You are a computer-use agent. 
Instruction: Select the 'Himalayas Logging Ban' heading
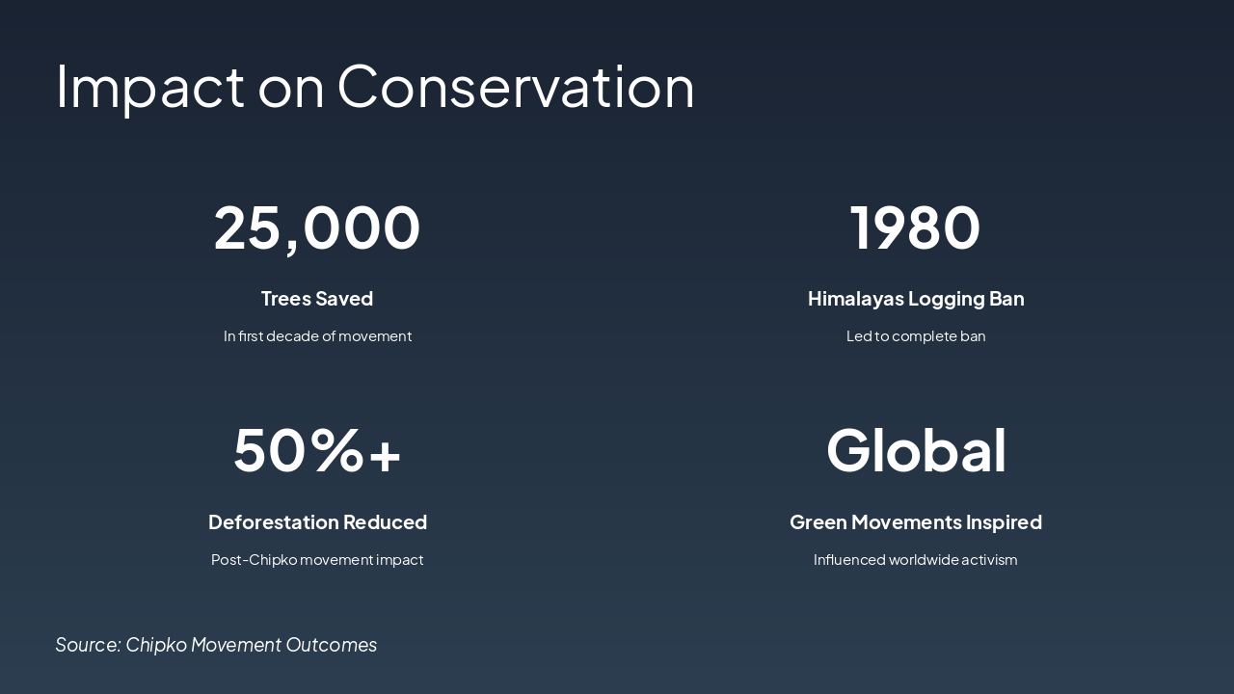tap(916, 299)
